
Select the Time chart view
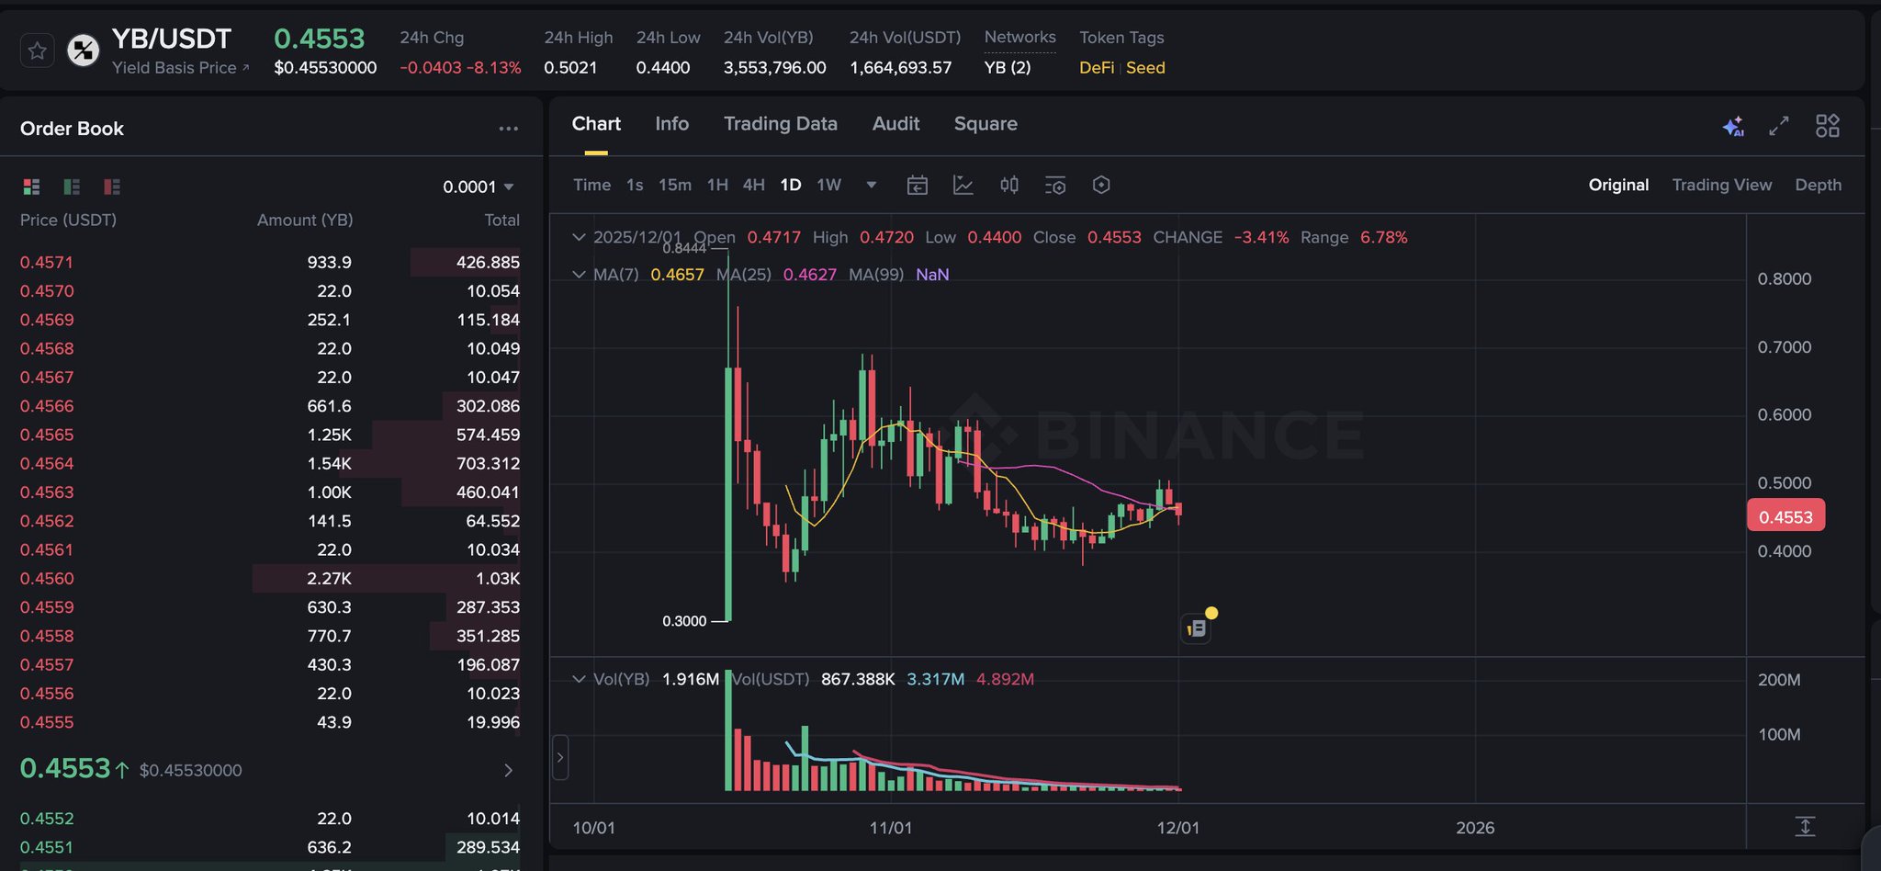591,185
